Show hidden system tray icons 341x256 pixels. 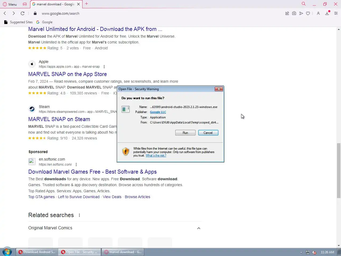tap(301, 252)
